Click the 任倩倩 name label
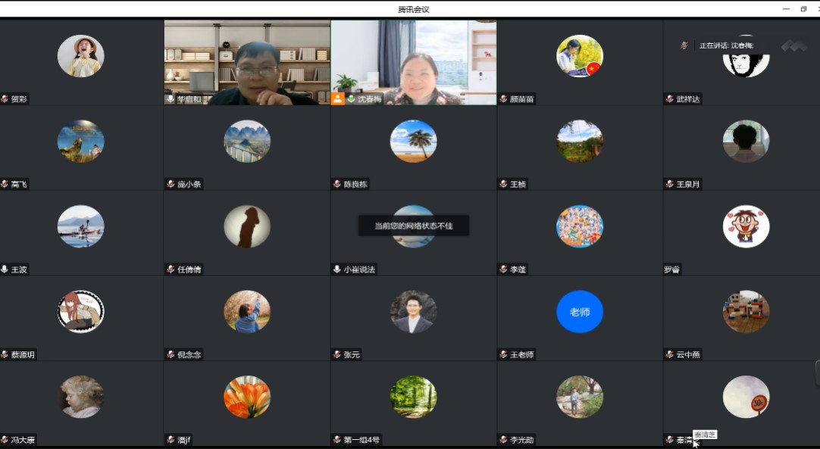Viewport: 820px width, 449px height. pyautogui.click(x=189, y=270)
